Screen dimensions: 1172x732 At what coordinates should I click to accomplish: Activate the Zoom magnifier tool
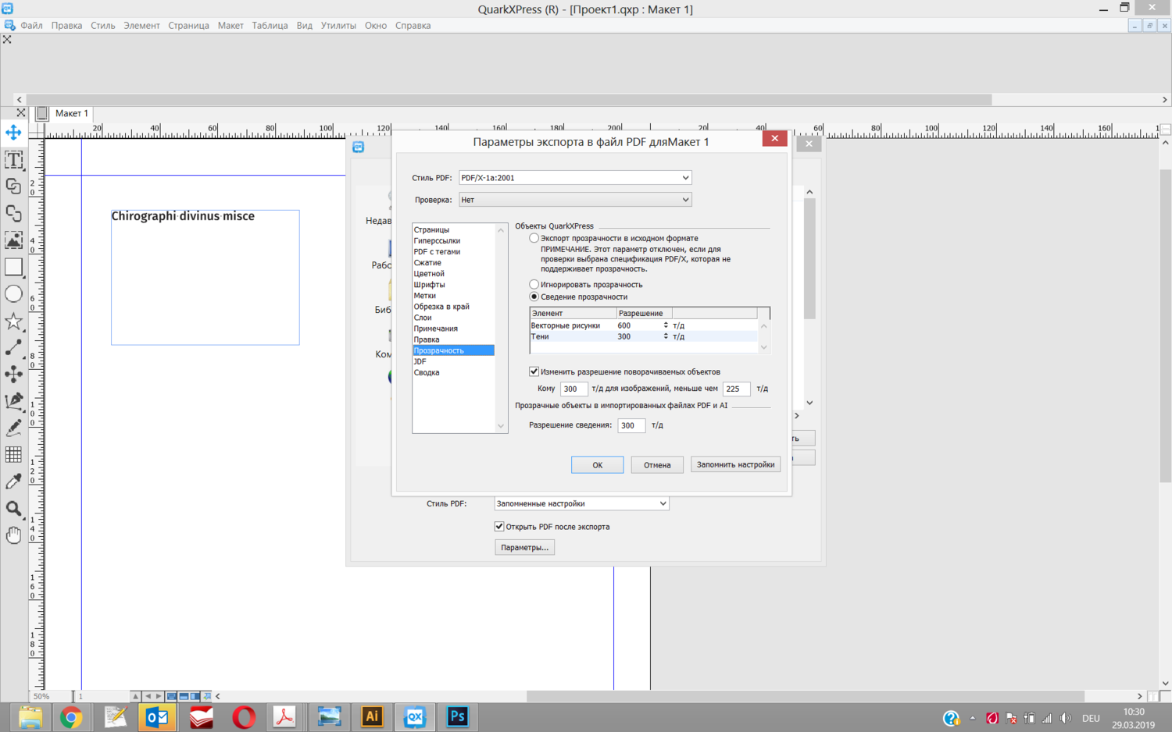coord(13,509)
